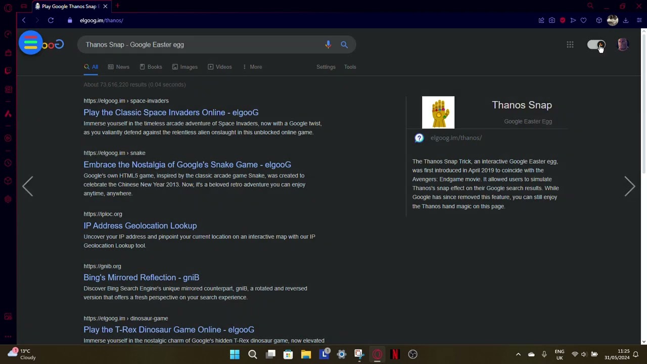Open Windows taskbar search
Image resolution: width=647 pixels, height=364 pixels.
click(x=253, y=354)
